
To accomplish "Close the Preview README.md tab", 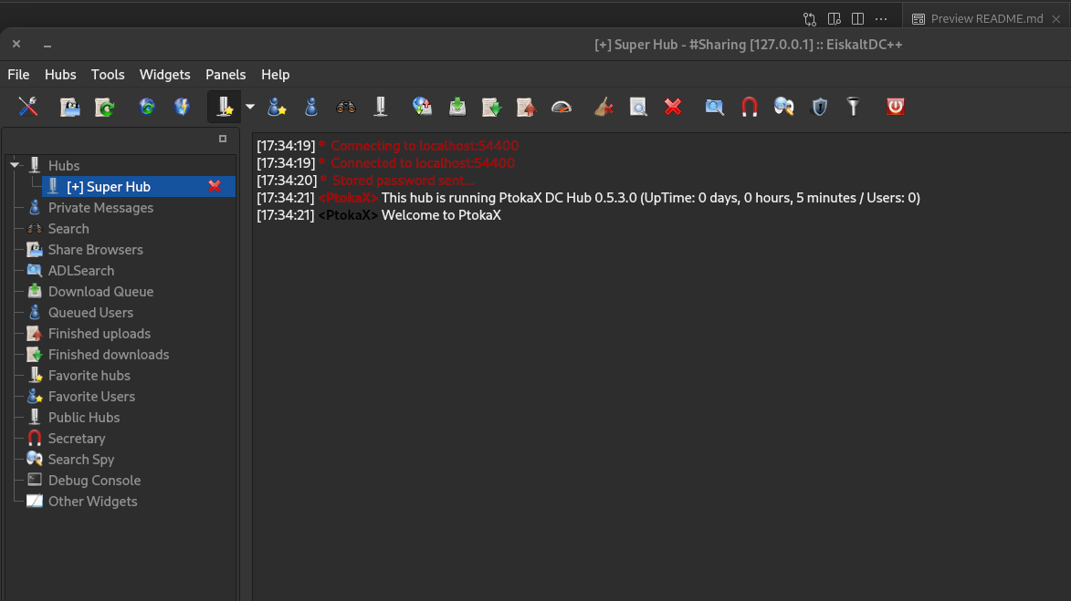I will pyautogui.click(x=1056, y=18).
